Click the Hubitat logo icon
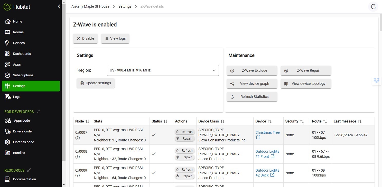Screen dimensions: 382x187 click(7, 7)
